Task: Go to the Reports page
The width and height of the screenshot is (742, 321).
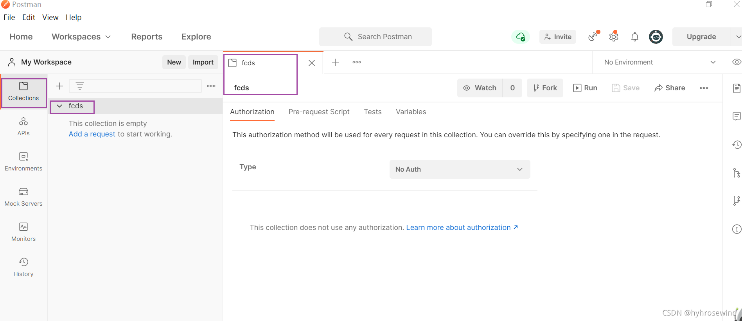Action: pos(147,37)
